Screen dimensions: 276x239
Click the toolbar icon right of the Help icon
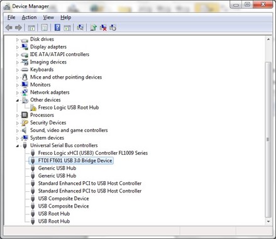click(x=67, y=28)
